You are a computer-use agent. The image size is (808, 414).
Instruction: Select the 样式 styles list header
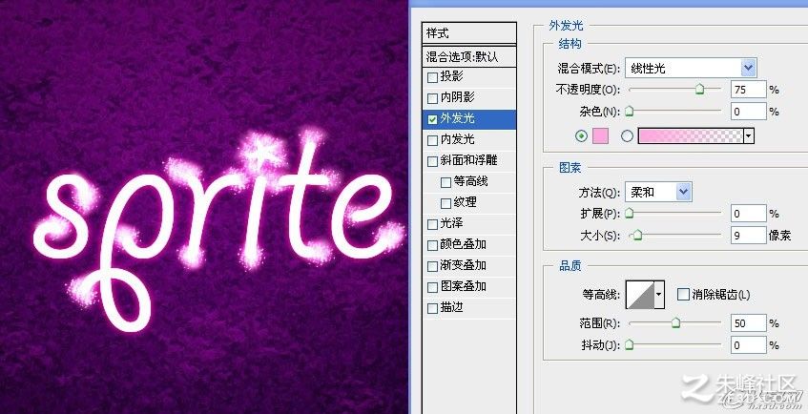click(x=469, y=33)
